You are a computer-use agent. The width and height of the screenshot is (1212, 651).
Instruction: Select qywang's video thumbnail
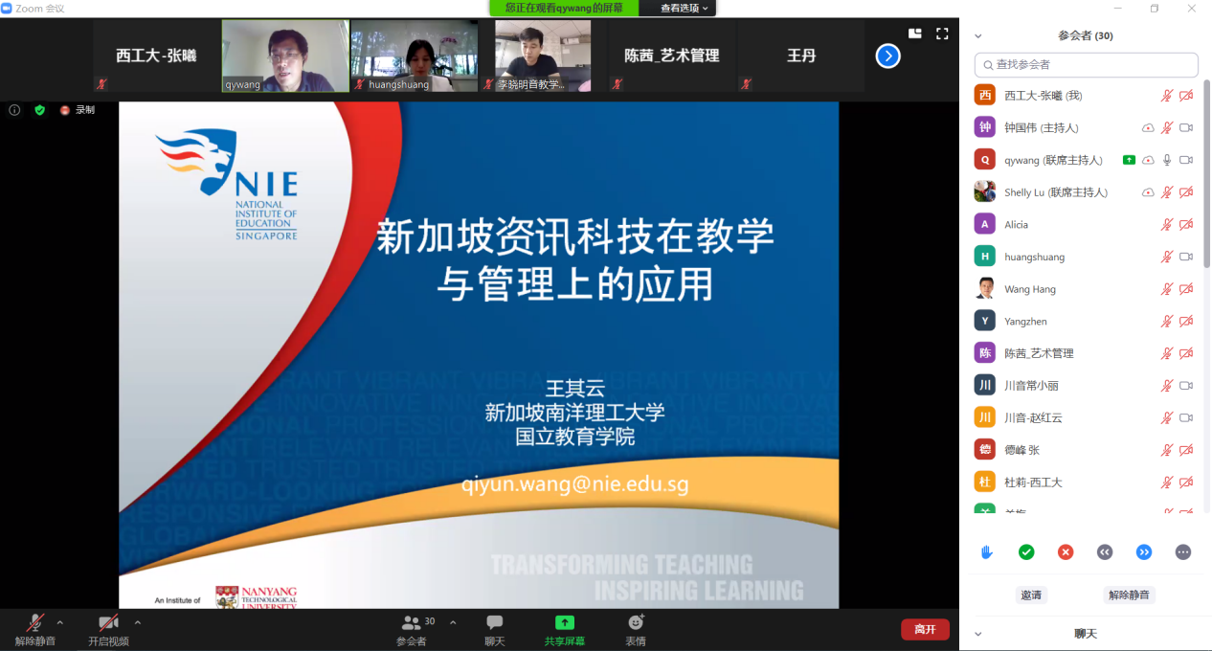[x=285, y=56]
